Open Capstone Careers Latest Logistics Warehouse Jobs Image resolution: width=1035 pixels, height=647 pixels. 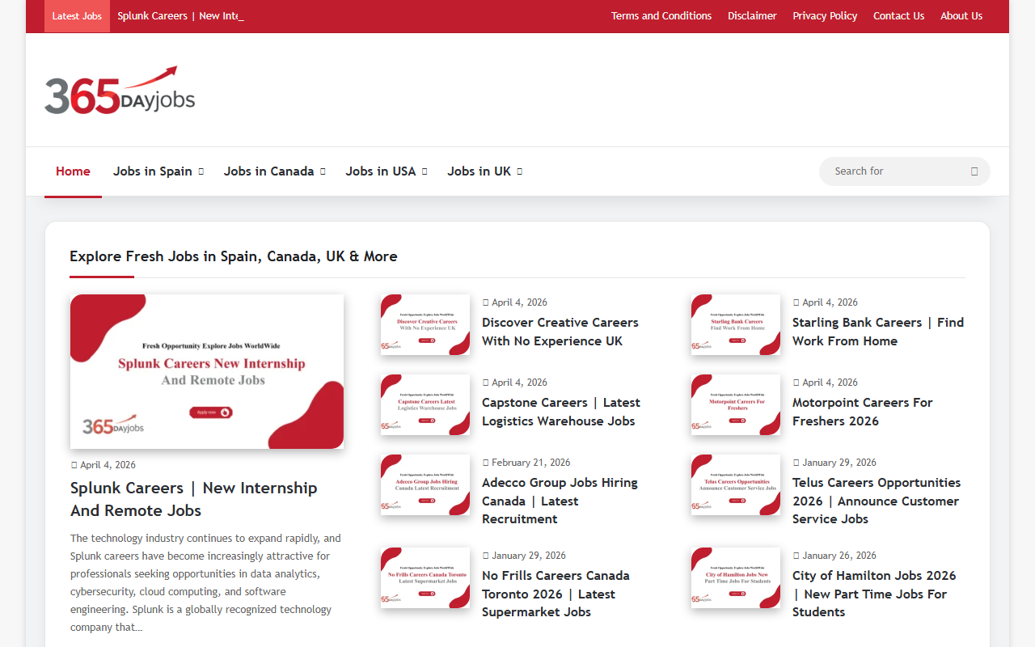click(x=561, y=412)
